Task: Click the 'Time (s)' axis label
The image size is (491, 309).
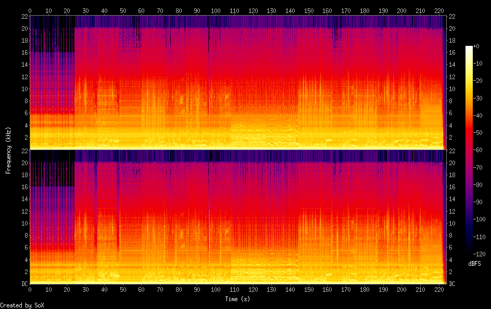Action: [236, 299]
